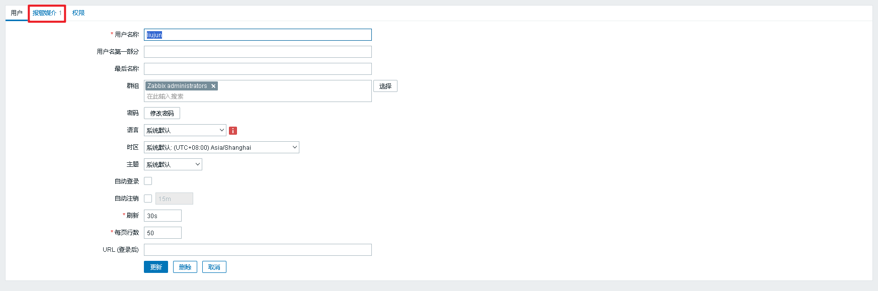878x291 pixels.
Task: Click the 用户名第一部分 input field
Action: pyautogui.click(x=258, y=52)
